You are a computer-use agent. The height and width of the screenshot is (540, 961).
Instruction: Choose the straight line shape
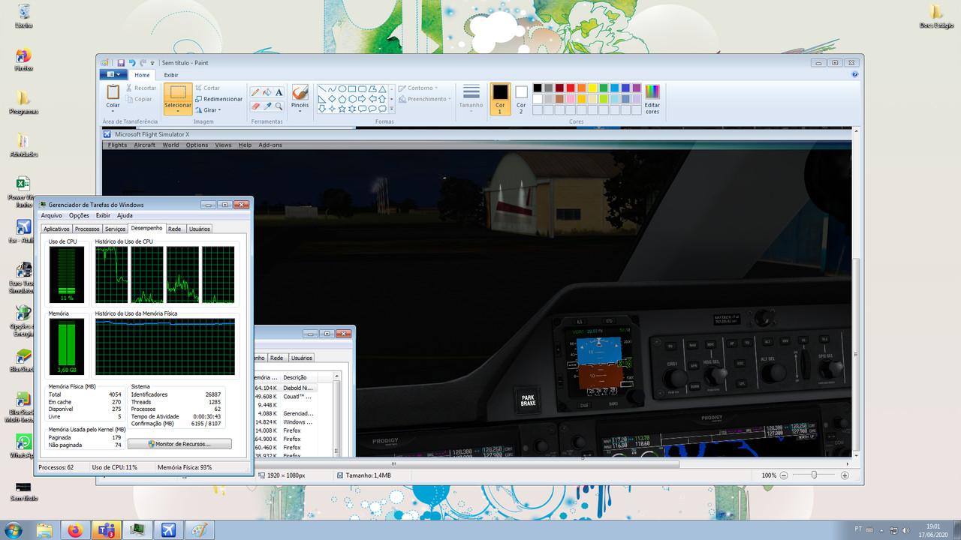click(322, 88)
